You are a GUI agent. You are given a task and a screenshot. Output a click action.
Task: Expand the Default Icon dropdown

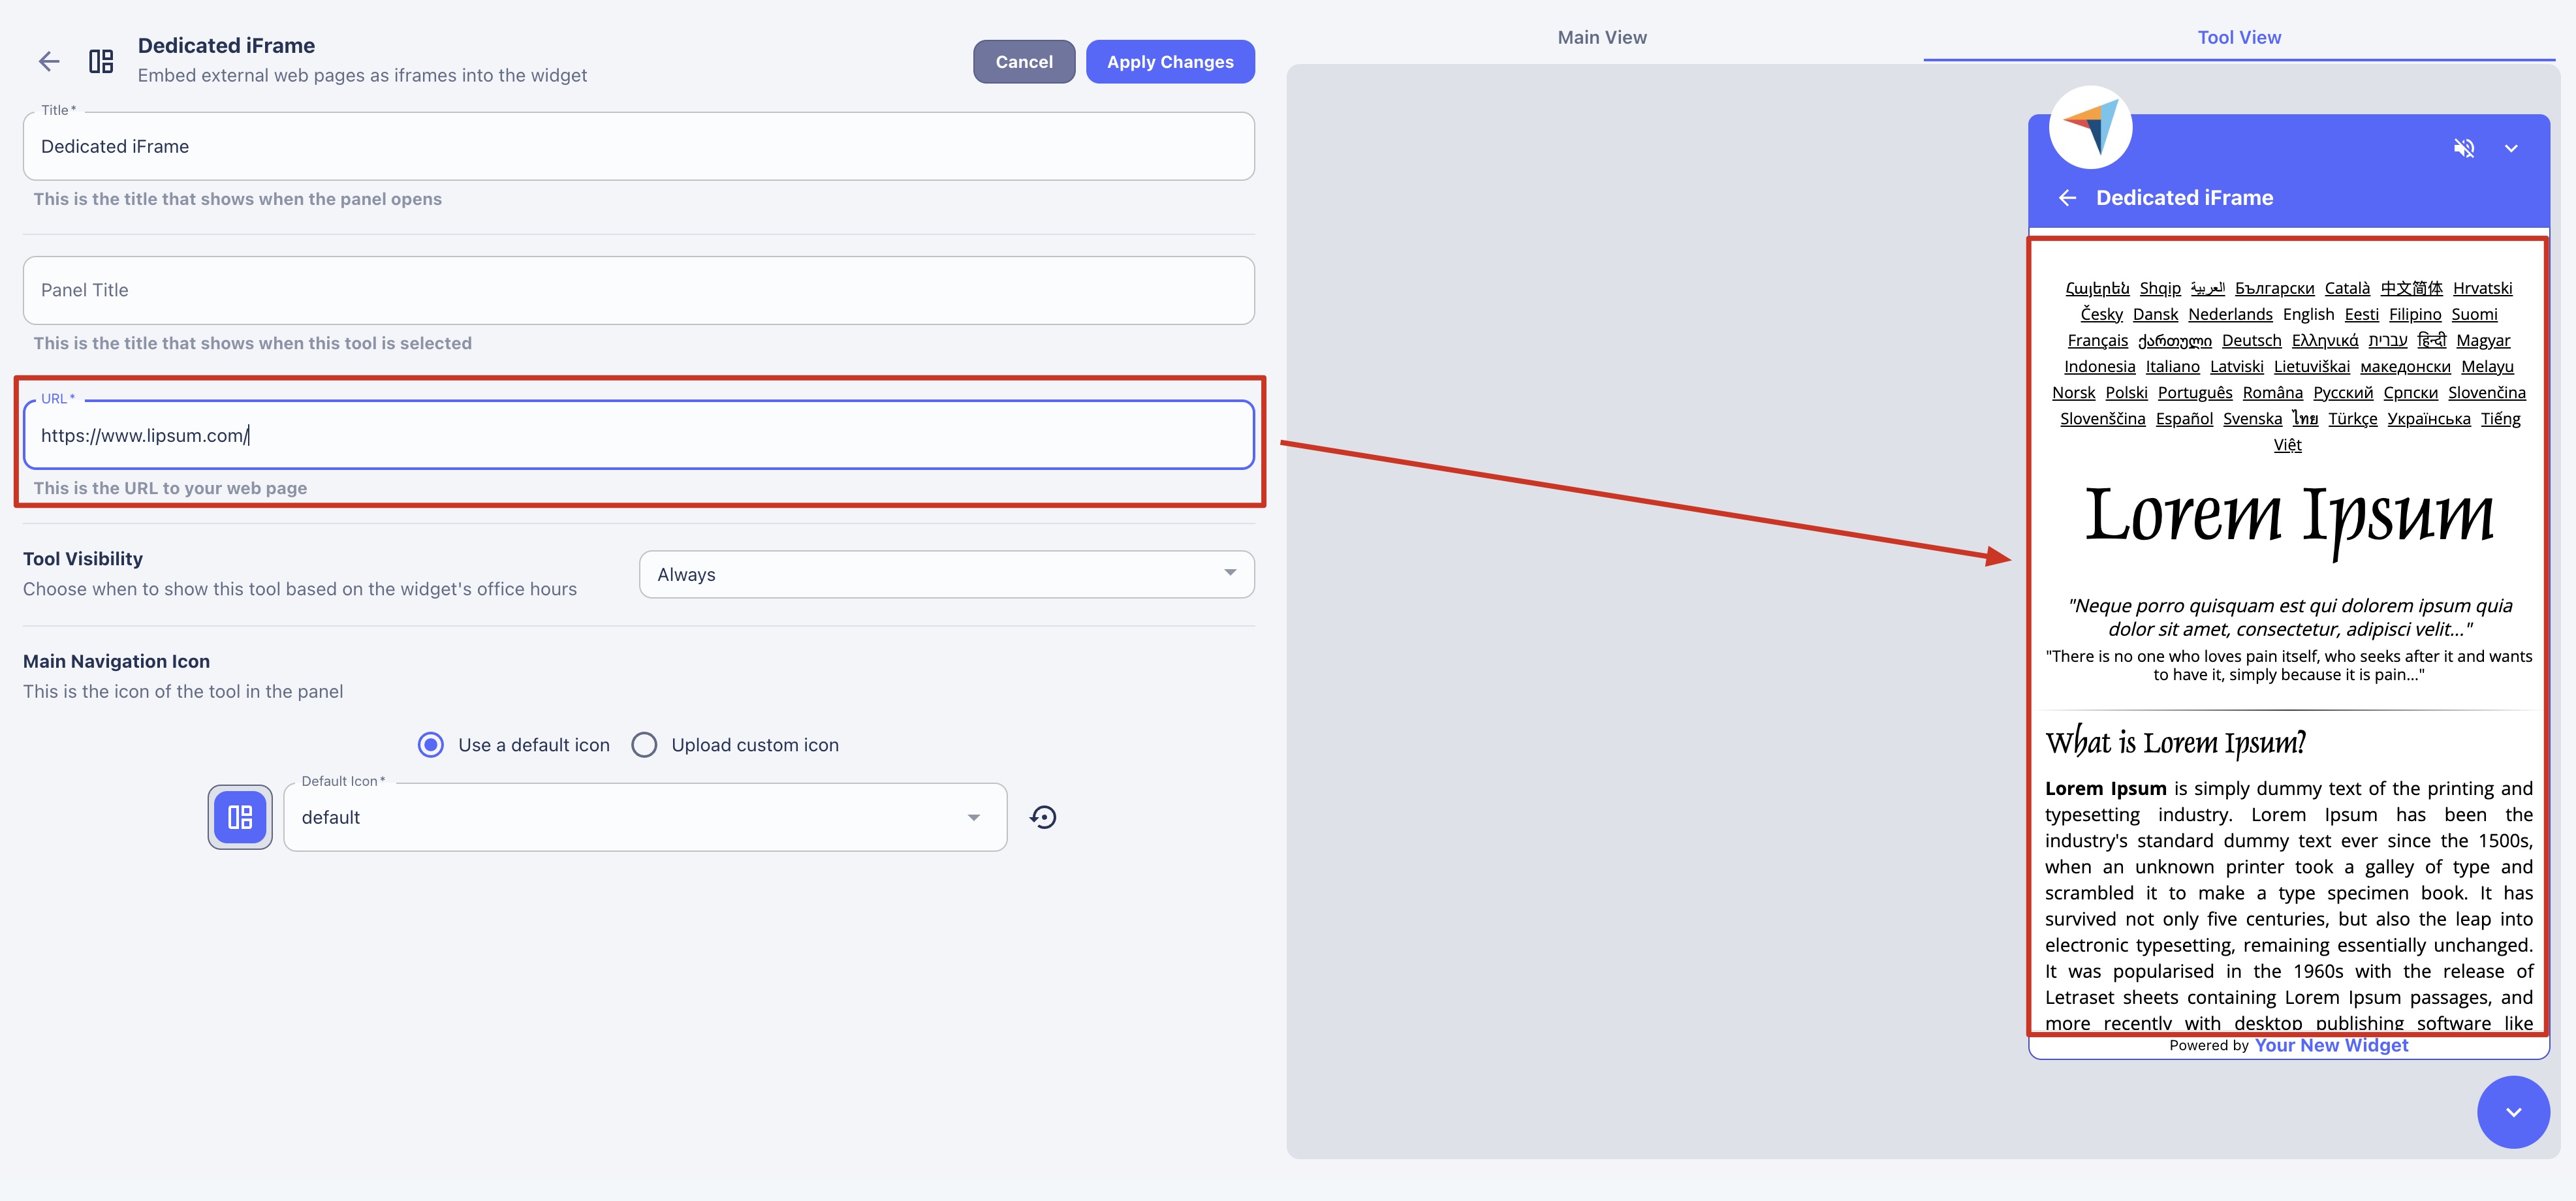click(644, 817)
